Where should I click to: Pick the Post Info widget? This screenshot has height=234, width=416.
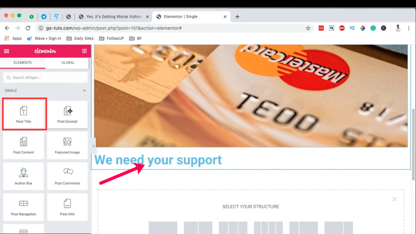pos(67,207)
